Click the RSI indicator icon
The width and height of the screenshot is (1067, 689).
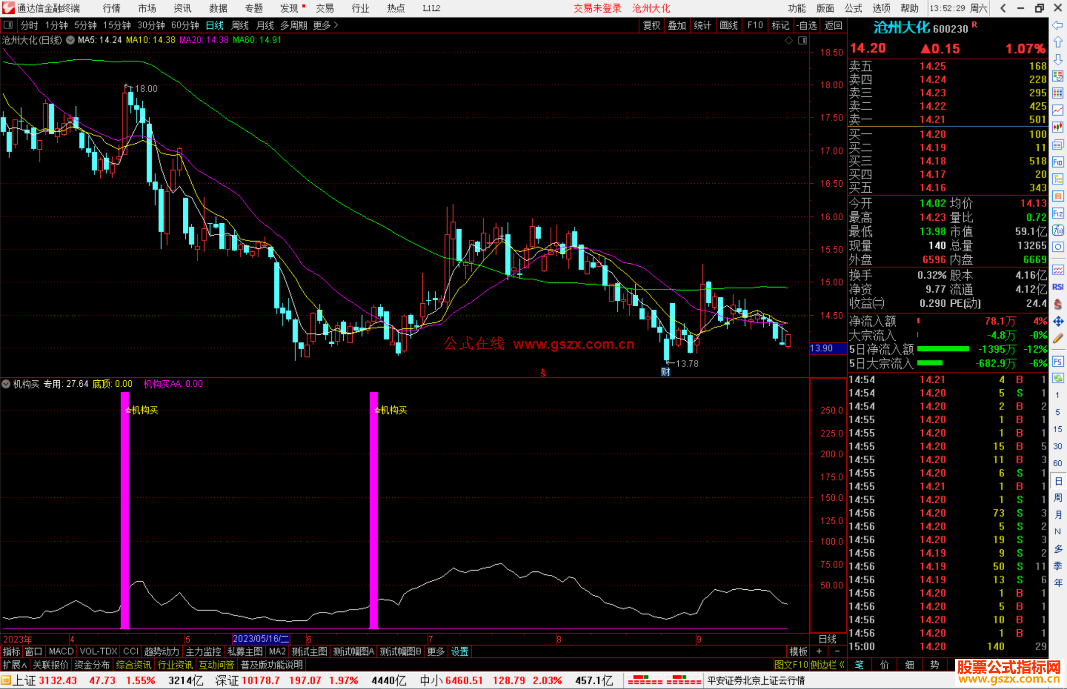1058,287
